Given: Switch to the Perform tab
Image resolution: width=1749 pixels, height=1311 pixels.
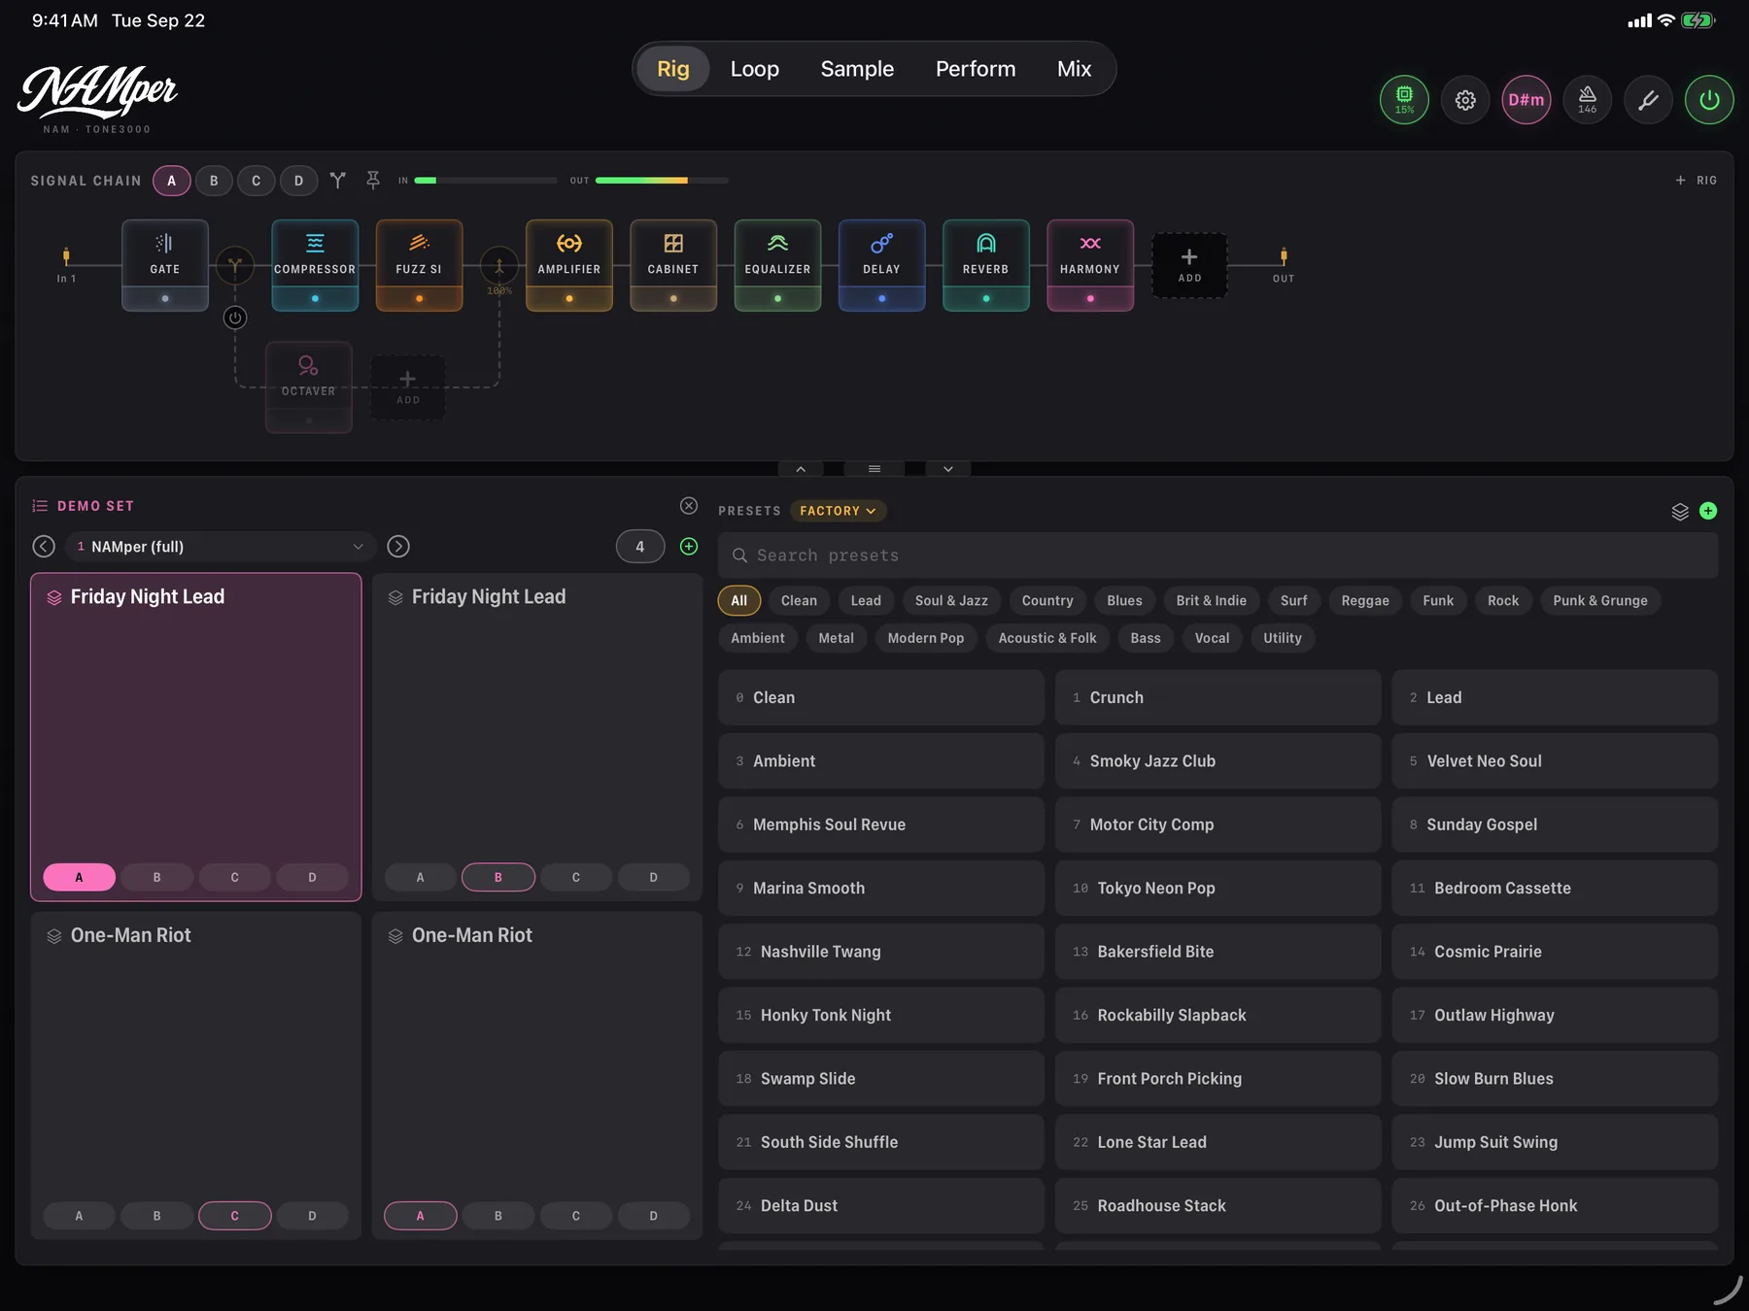Looking at the screenshot, I should pyautogui.click(x=976, y=69).
